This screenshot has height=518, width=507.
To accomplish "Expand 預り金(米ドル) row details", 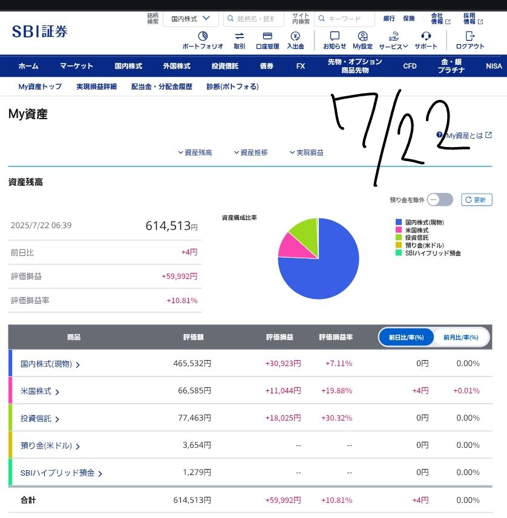I will click(x=50, y=445).
